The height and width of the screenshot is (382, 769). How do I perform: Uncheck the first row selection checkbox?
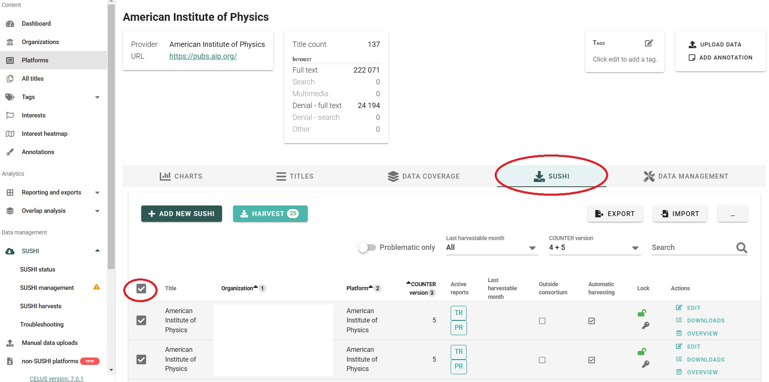(x=141, y=320)
